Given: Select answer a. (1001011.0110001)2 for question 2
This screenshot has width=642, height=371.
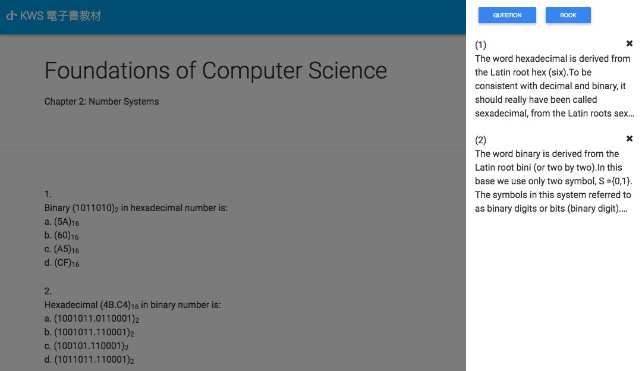Looking at the screenshot, I should click(92, 319).
